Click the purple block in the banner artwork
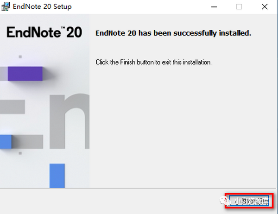 25,74
